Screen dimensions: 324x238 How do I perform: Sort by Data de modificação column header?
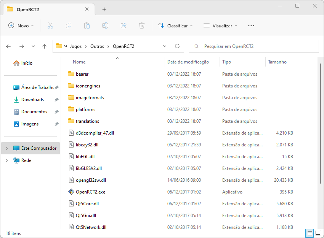tap(188, 62)
